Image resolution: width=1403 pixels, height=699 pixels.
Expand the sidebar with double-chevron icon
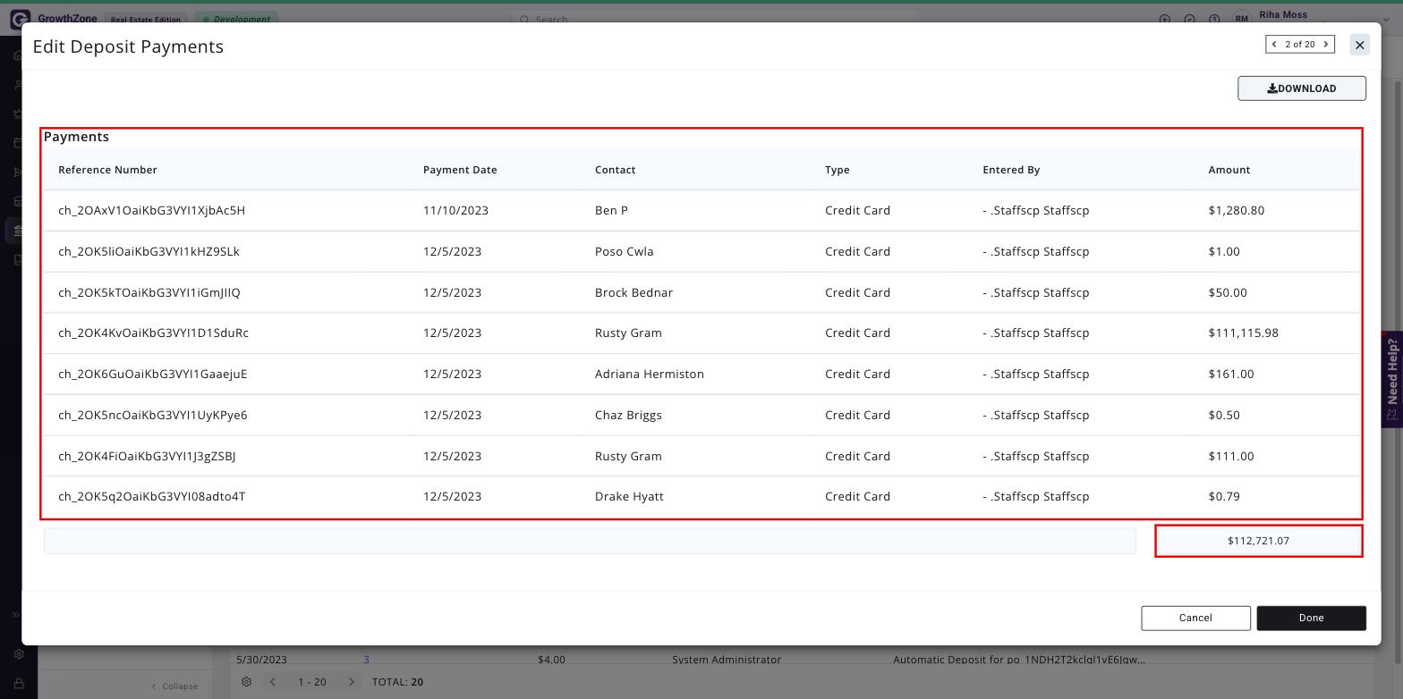point(16,615)
